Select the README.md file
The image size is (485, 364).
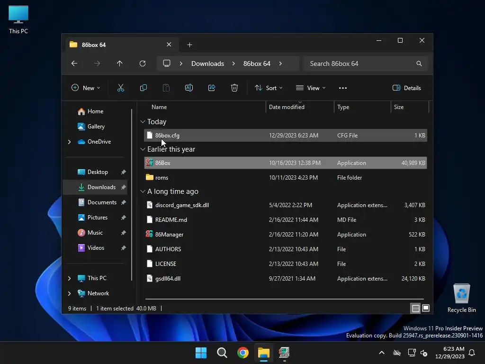tap(286, 220)
